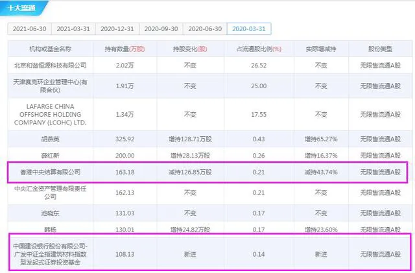Select the active 2020-03-31 tab
This screenshot has width=415, height=273.
point(249,29)
